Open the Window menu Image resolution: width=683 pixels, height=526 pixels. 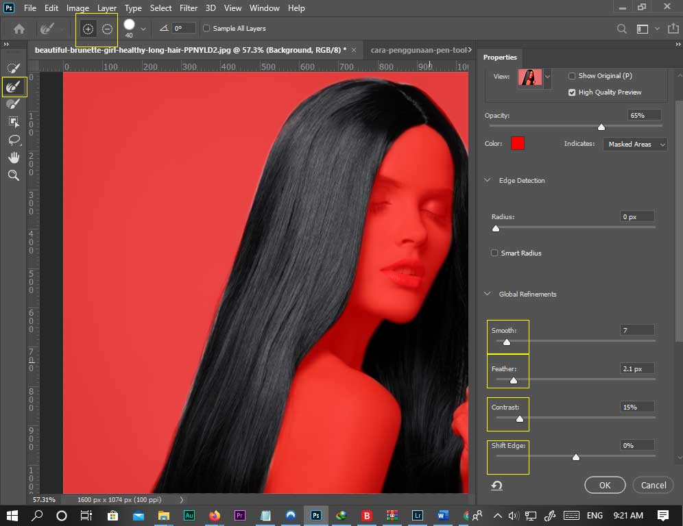coord(265,8)
